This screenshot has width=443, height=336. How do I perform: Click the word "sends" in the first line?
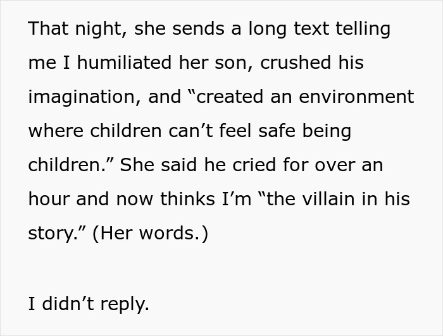(199, 29)
